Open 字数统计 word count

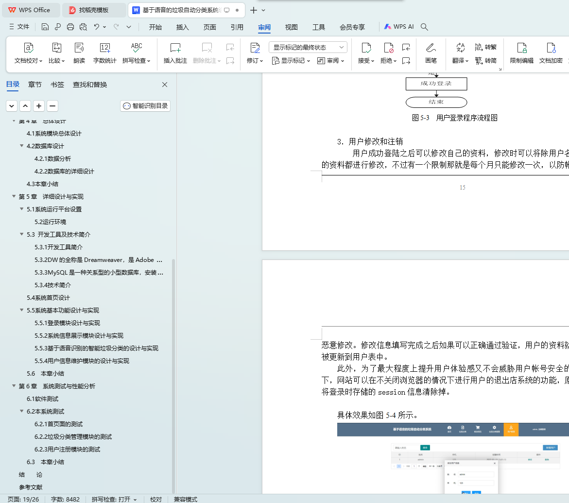[105, 53]
